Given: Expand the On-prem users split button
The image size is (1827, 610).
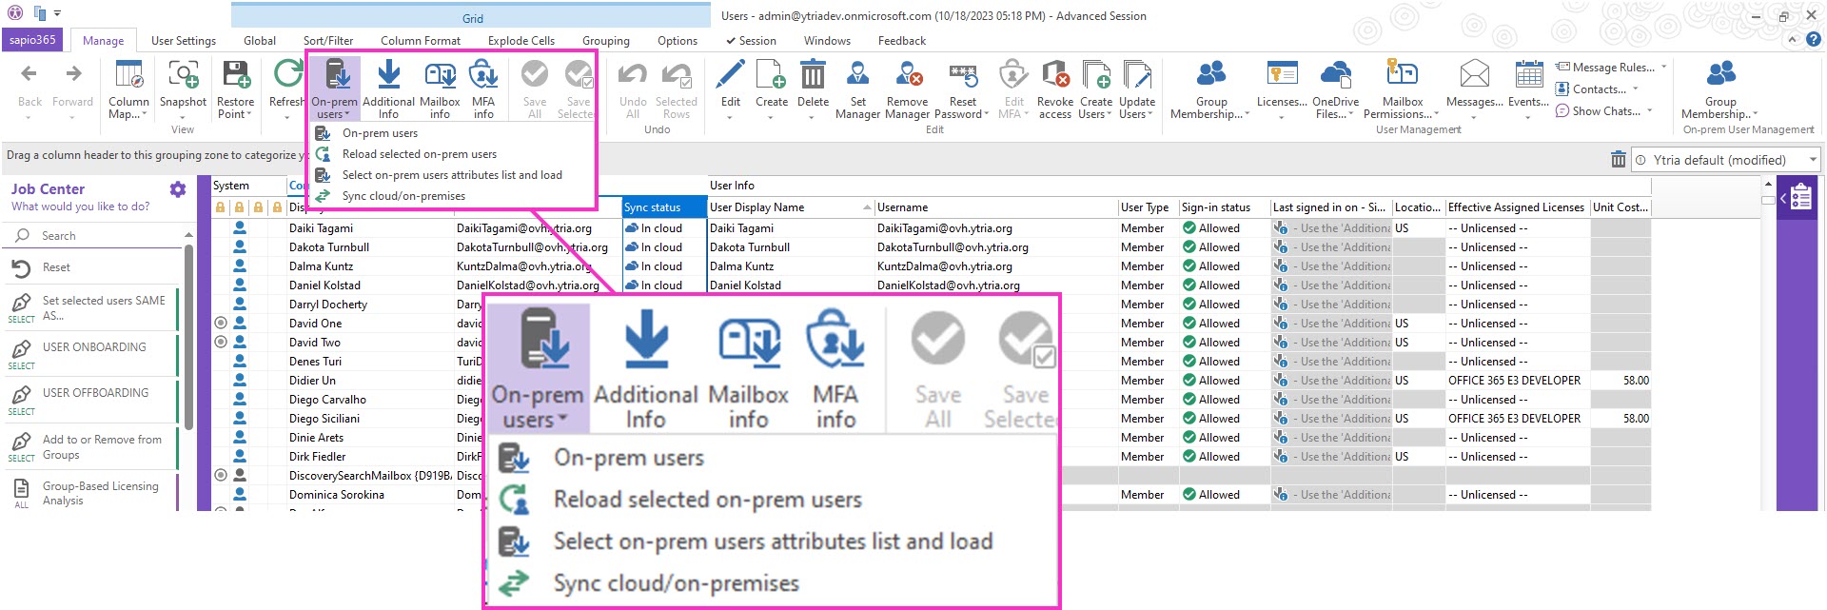Looking at the screenshot, I should tap(335, 108).
